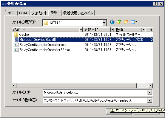Click the RelayConfigurationInstaller32.exe file icon
Image resolution: width=165 pixels, height=118 pixels.
click(x=16, y=49)
